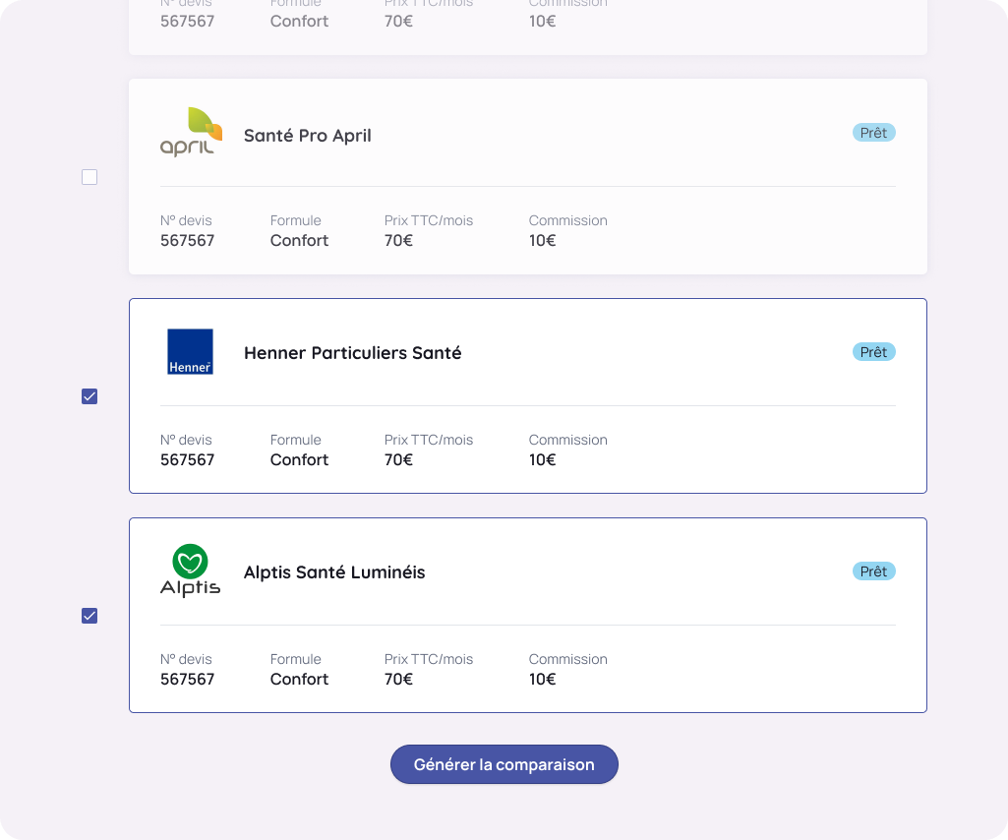The image size is (1008, 840).
Task: Click the Henner logo
Action: tap(190, 352)
